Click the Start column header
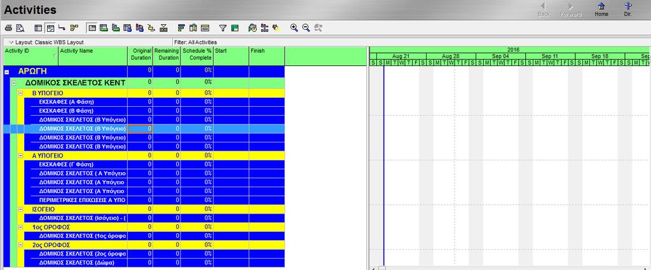The width and height of the screenshot is (651, 270). (231, 56)
